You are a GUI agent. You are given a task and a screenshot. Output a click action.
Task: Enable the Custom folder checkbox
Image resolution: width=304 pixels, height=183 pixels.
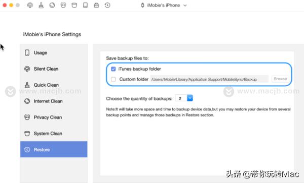(113, 79)
